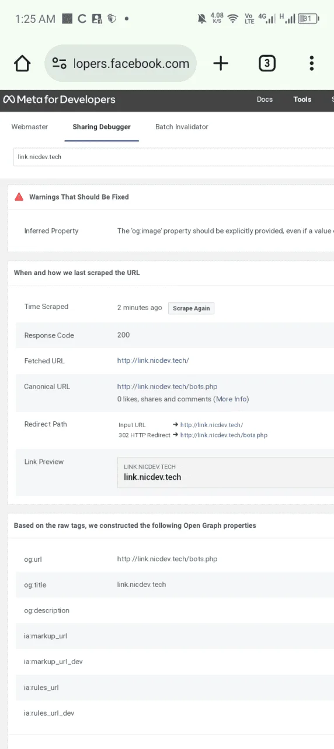Tap the Chrome home icon
The height and width of the screenshot is (749, 334).
click(22, 63)
